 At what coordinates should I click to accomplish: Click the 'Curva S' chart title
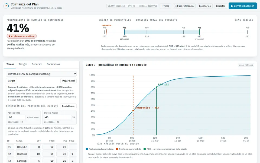(116, 65)
